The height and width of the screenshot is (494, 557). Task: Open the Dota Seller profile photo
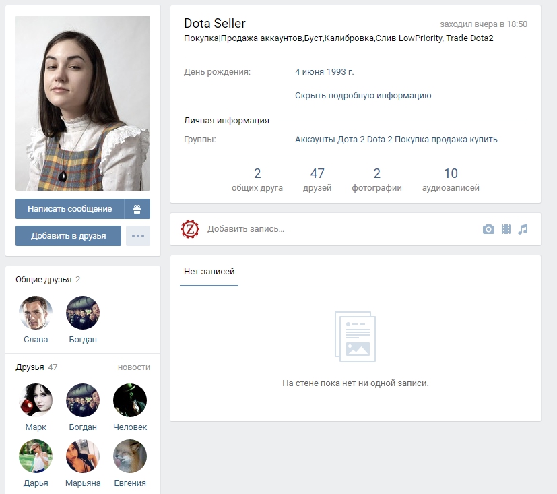coord(83,103)
